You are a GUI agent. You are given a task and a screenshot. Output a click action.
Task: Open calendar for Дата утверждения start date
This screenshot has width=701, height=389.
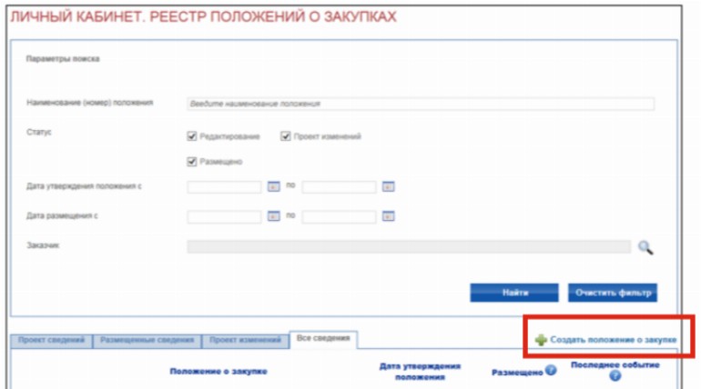[272, 187]
